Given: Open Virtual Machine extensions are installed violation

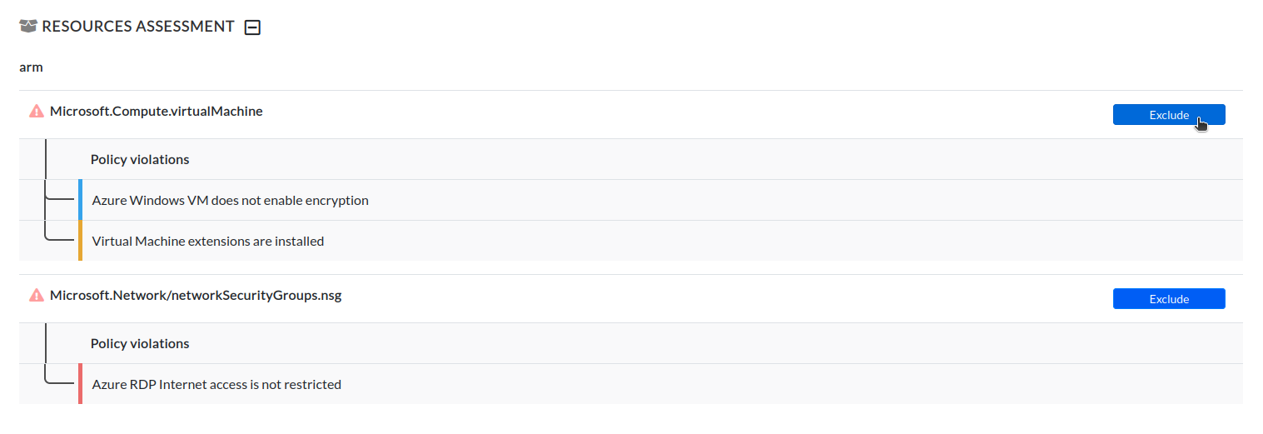Looking at the screenshot, I should click(208, 242).
